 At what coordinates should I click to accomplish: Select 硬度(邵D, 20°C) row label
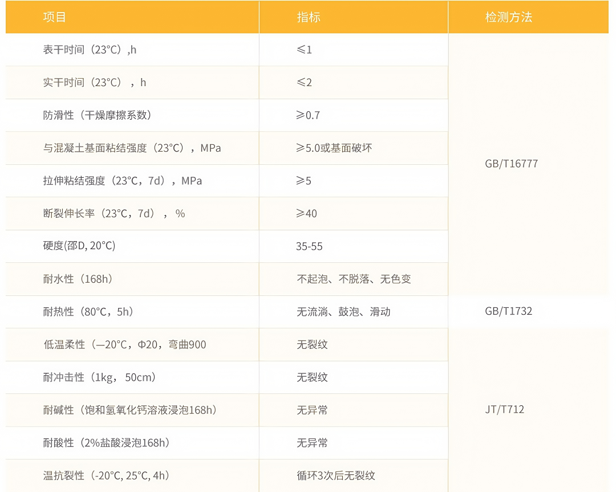(x=79, y=246)
